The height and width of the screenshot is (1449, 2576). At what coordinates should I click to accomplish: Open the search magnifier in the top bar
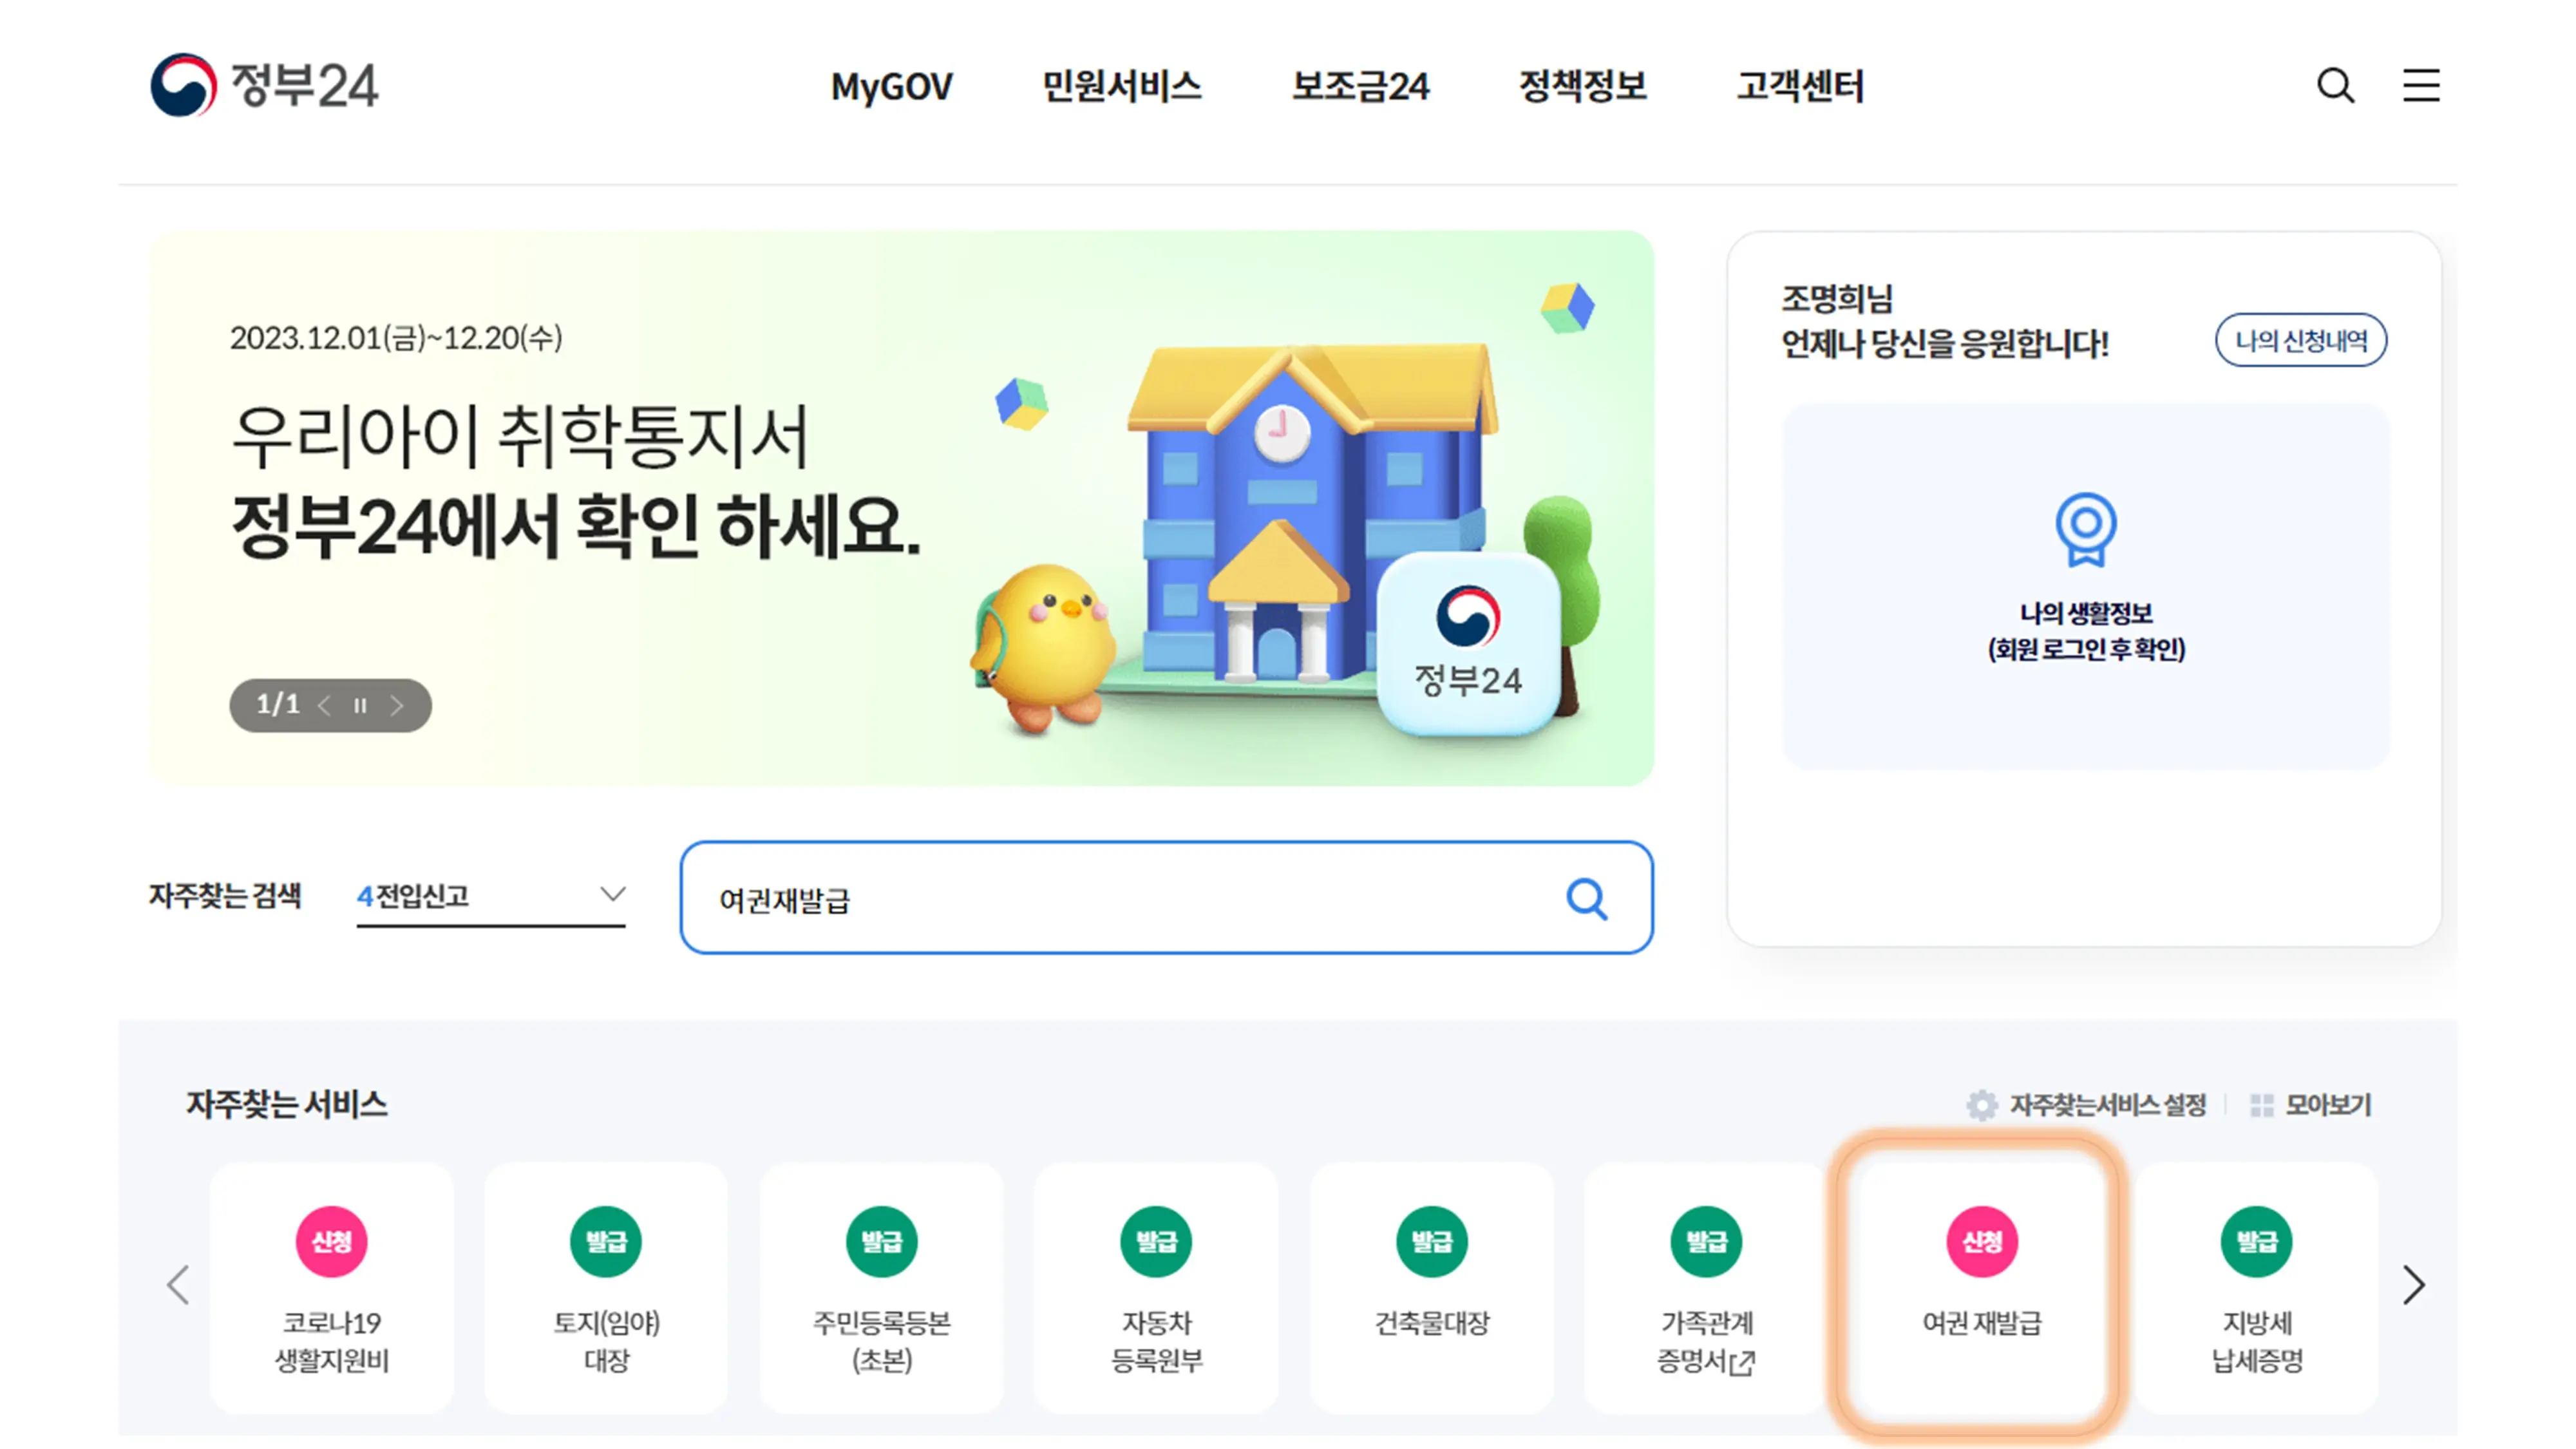(2336, 87)
